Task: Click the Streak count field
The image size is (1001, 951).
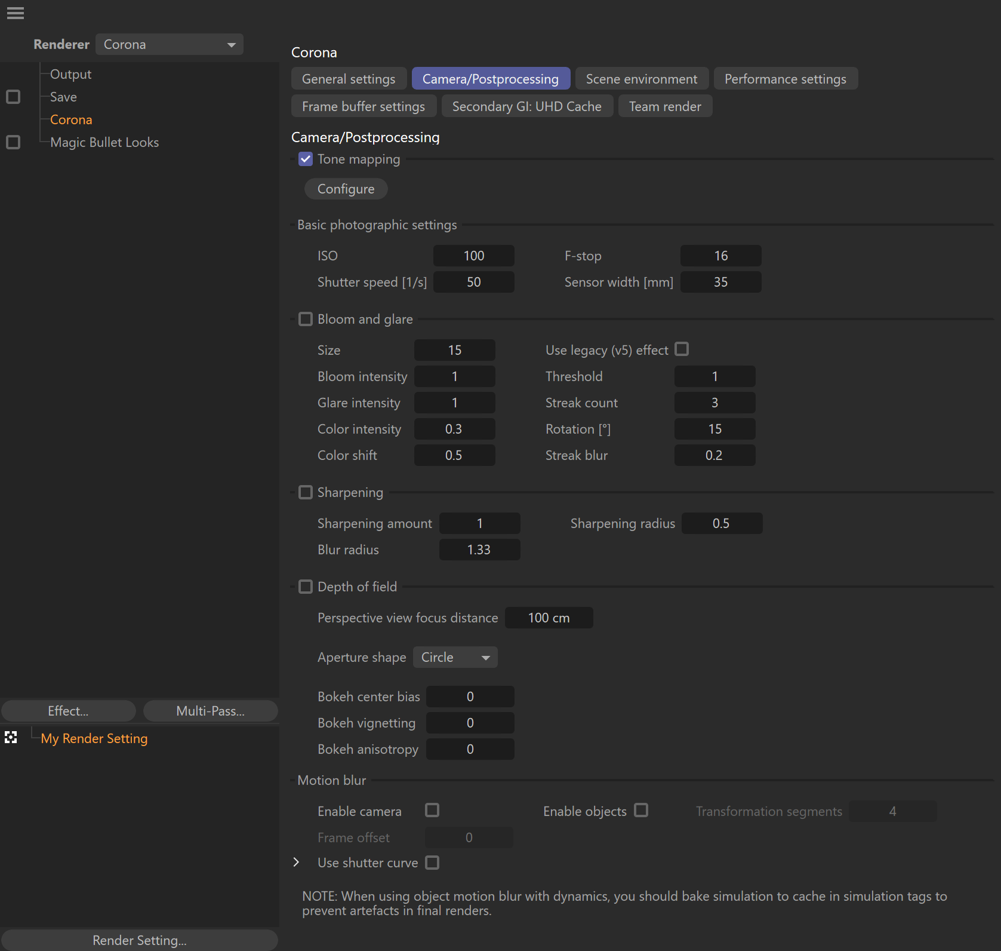Action: (x=715, y=403)
